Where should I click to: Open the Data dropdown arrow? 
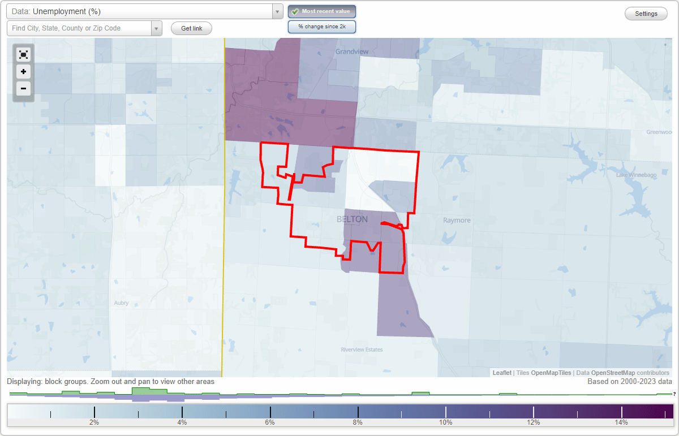tap(277, 11)
